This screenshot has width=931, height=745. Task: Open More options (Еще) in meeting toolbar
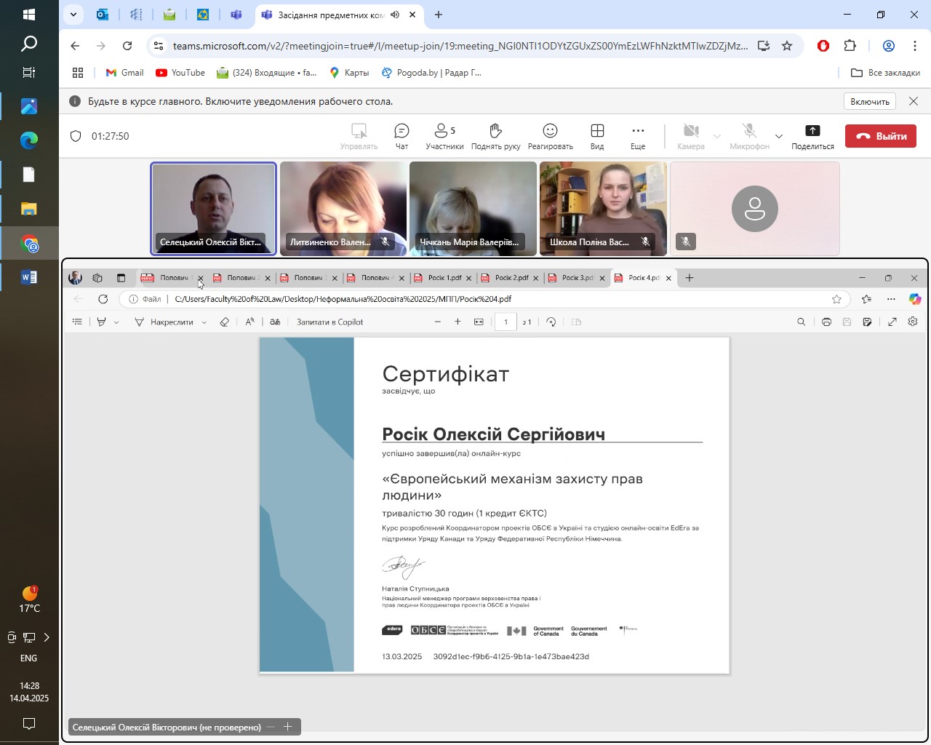click(638, 136)
